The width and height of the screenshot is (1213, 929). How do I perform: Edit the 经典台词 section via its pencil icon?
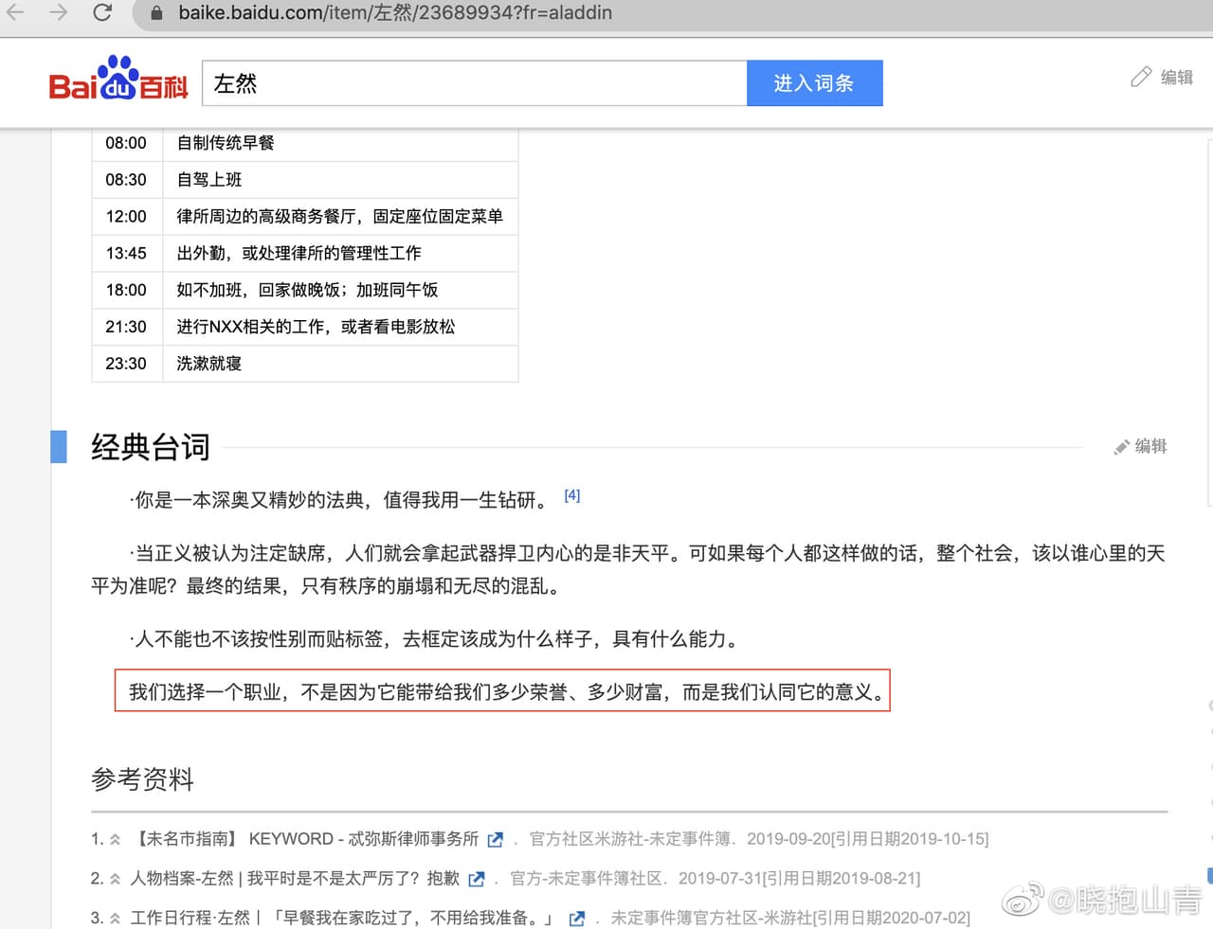coord(1141,446)
